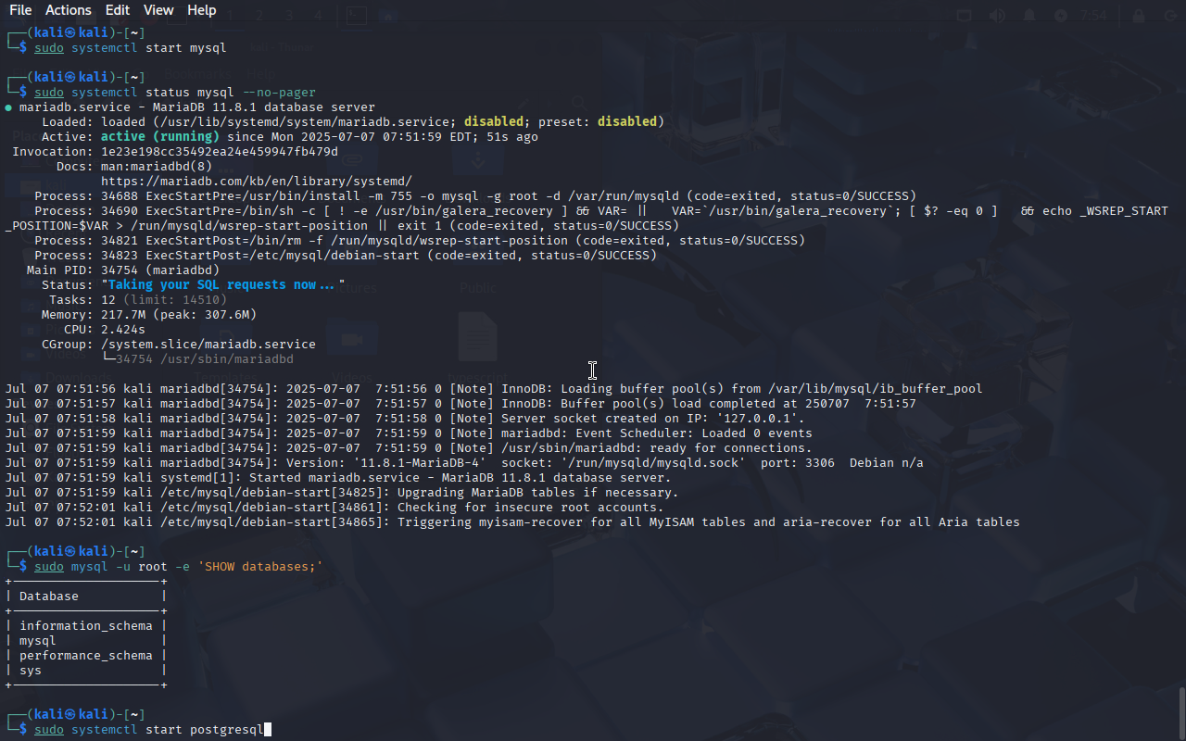Click the terminal vertical scrollbar thumb
1186x741 pixels.
(x=1181, y=711)
